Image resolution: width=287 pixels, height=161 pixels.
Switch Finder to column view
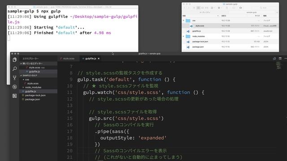(x=202, y=8)
